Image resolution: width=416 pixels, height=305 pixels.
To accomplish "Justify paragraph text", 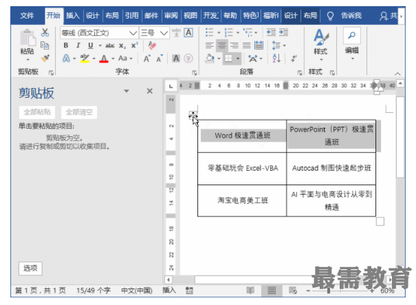I will 246,45.
